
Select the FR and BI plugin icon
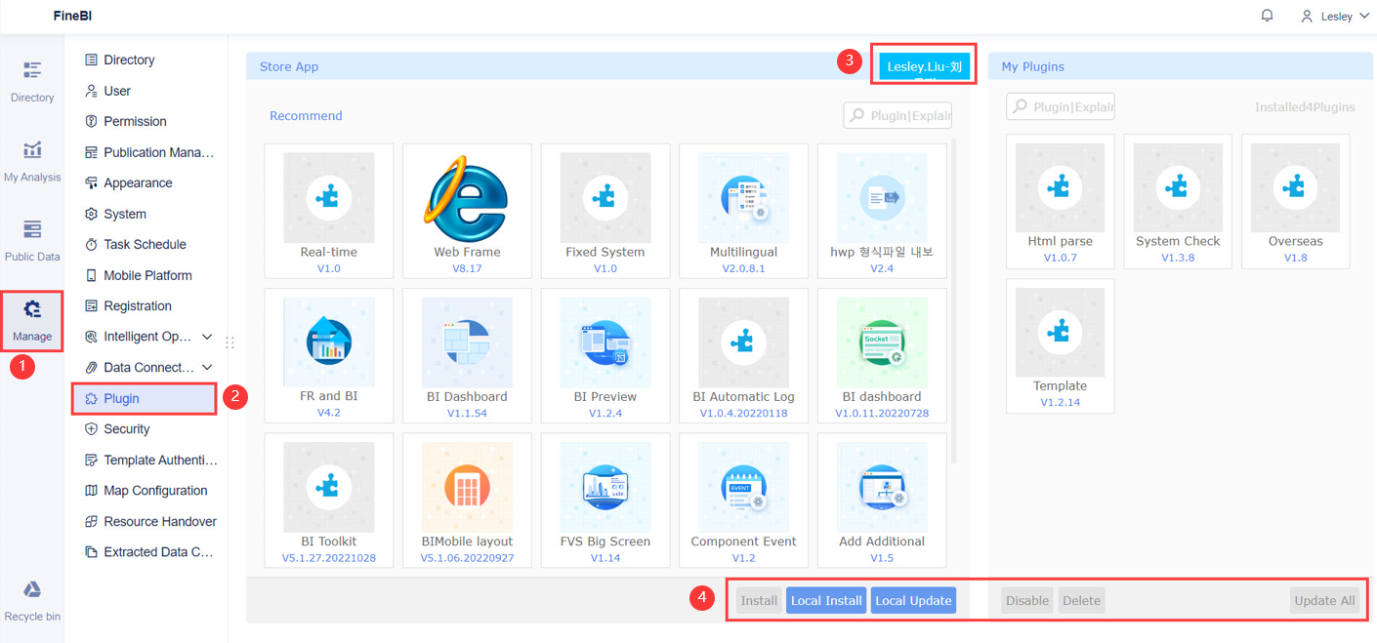328,342
